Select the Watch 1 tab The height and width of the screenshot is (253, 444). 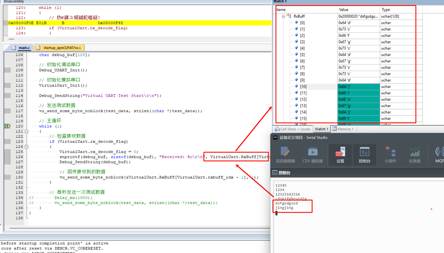[x=321, y=129]
